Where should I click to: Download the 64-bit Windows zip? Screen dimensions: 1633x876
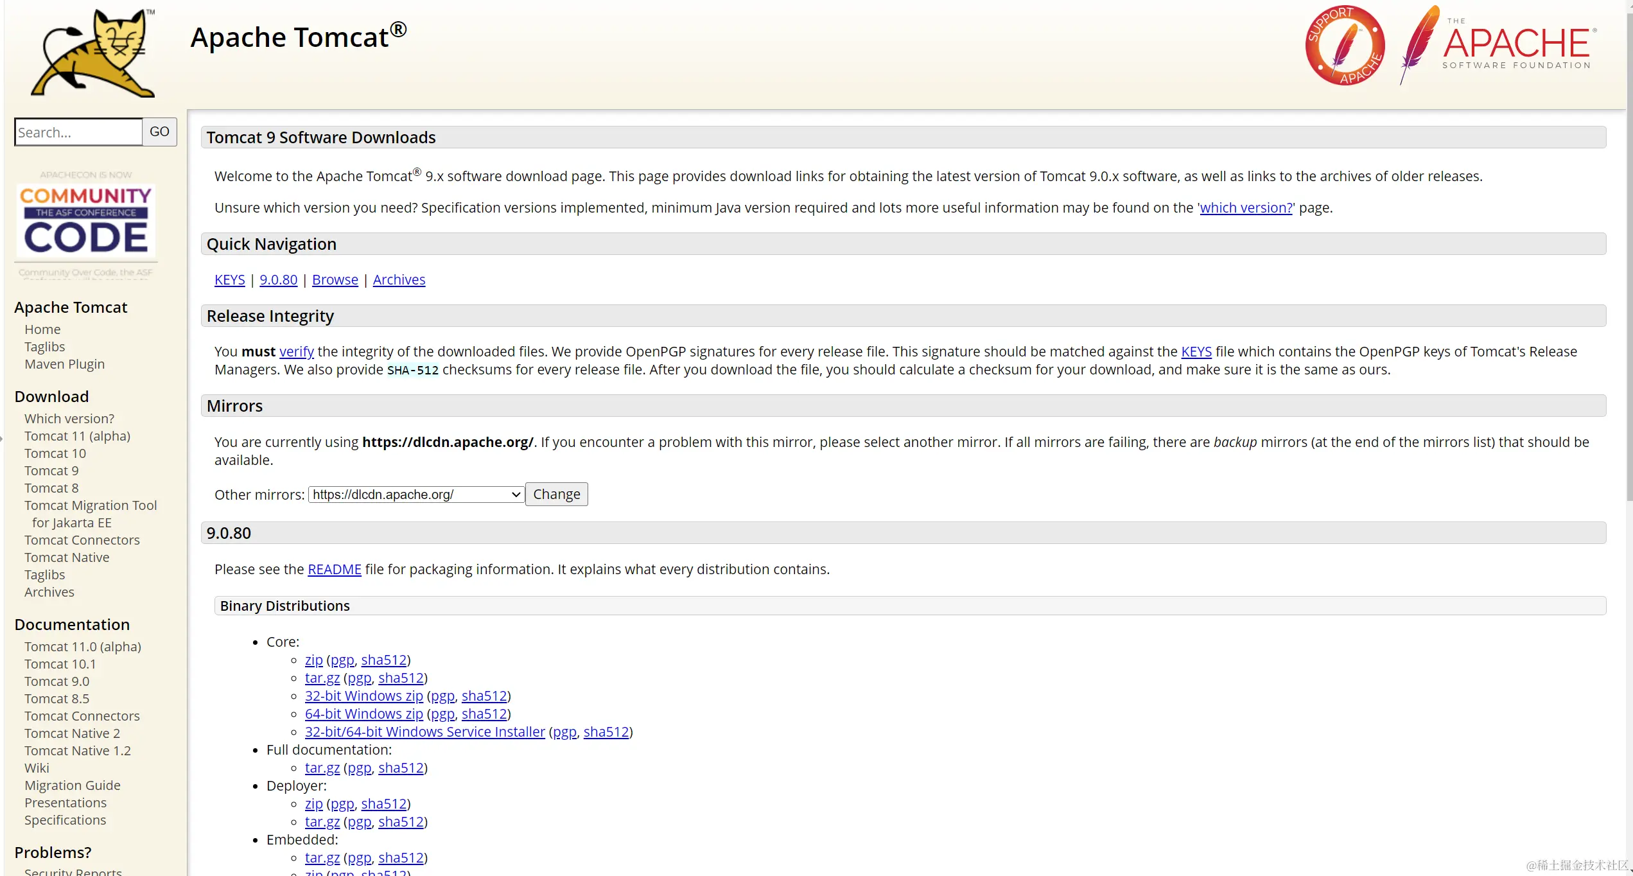pyautogui.click(x=363, y=714)
